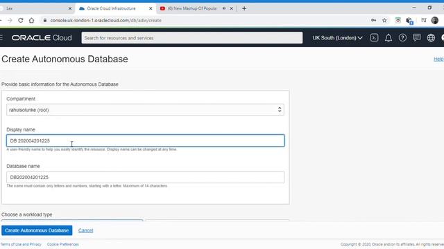The width and height of the screenshot is (444, 249).
Task: Open a new browser tab
Action: click(244, 8)
